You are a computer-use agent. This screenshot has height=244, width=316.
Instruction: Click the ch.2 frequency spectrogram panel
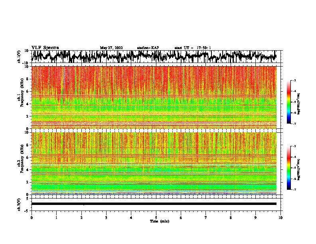[154, 163]
